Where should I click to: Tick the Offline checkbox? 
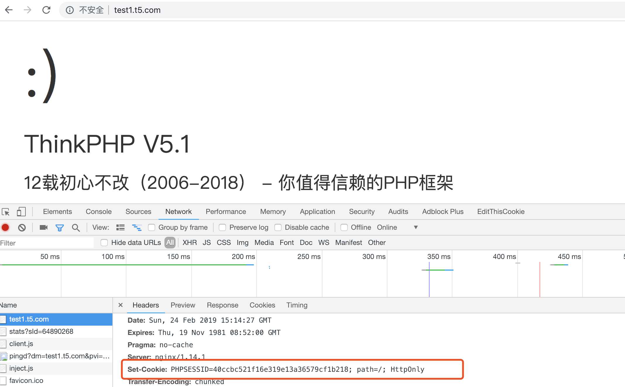click(x=344, y=227)
